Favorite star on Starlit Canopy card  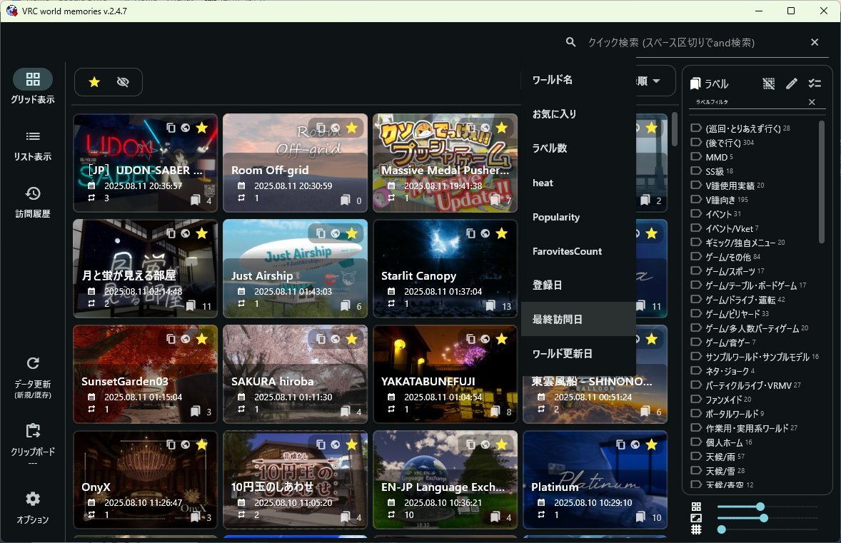pyautogui.click(x=501, y=233)
